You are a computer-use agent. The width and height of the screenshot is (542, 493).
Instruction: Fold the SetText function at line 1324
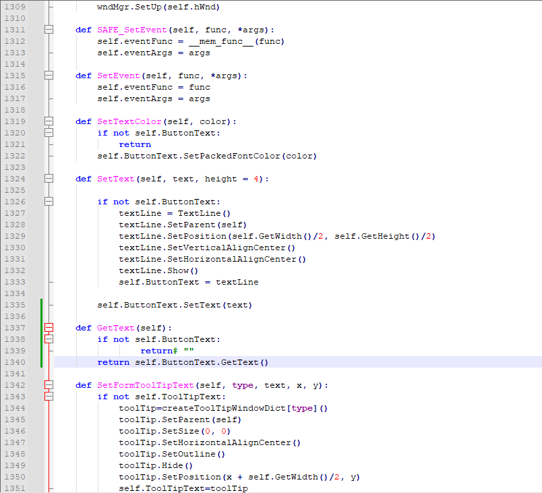[x=49, y=179]
